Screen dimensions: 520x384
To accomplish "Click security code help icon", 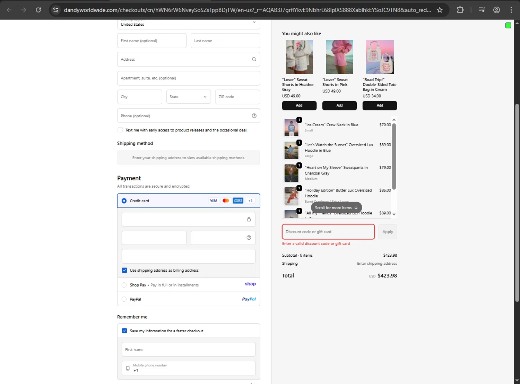I will pos(249,238).
